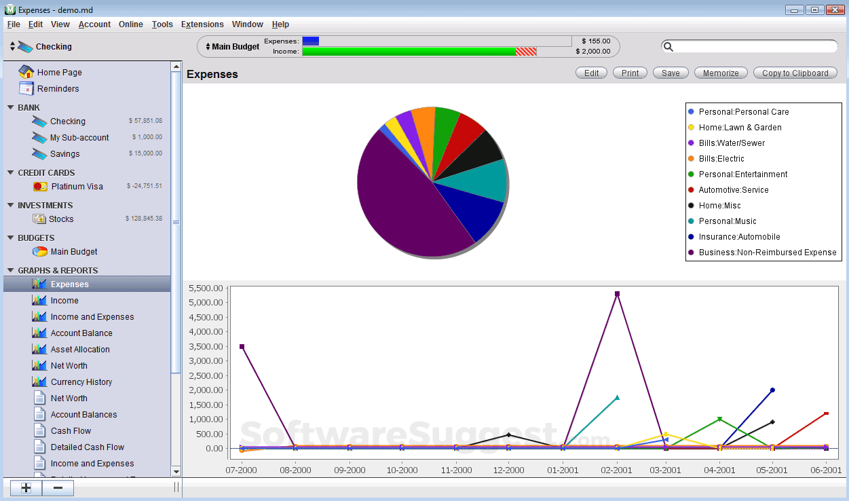Open the Reminders calendar icon
The width and height of the screenshot is (849, 501).
26,88
